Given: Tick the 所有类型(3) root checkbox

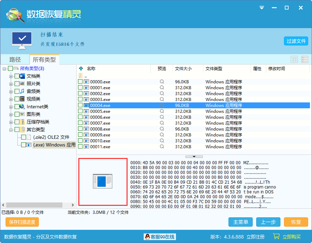Looking at the screenshot, I should [10, 68].
